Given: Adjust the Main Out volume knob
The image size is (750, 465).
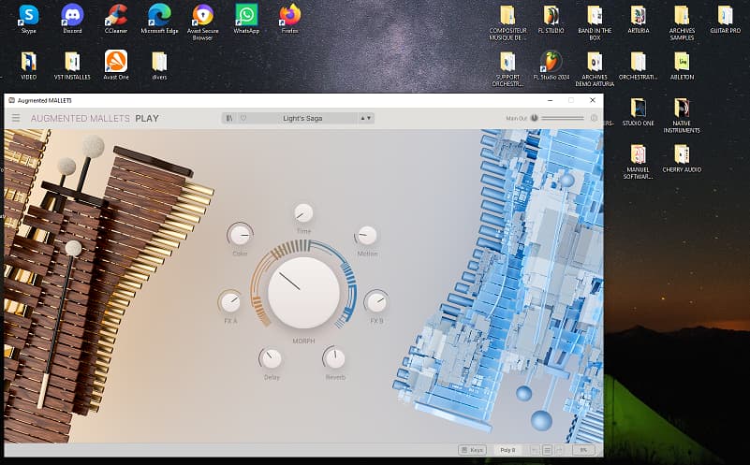Looking at the screenshot, I should tap(535, 118).
